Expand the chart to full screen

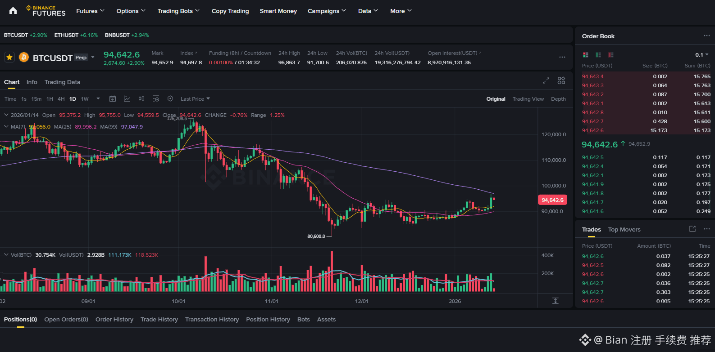tap(546, 80)
